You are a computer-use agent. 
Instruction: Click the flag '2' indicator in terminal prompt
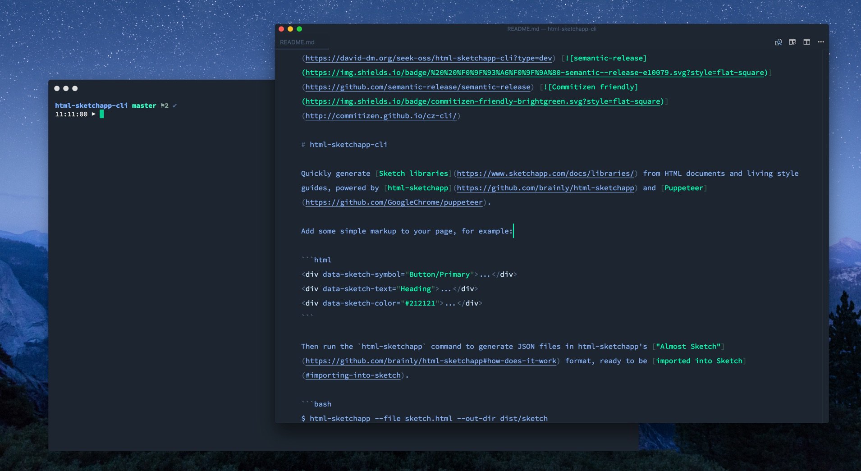165,105
